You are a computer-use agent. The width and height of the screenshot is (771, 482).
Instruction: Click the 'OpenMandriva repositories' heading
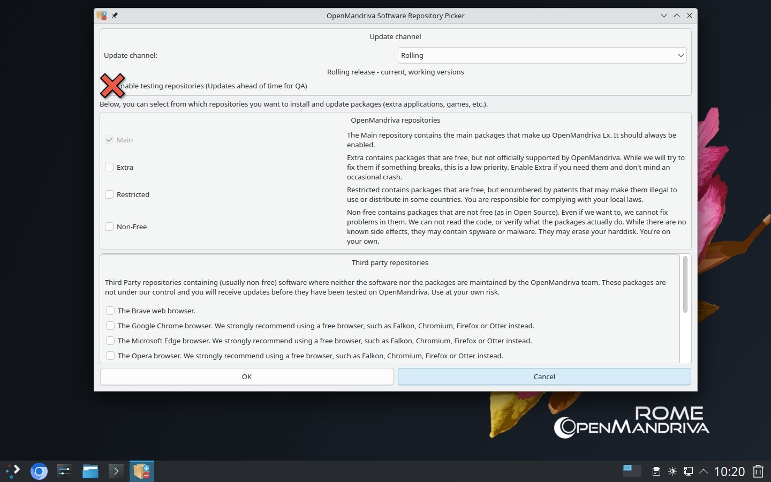(x=396, y=120)
